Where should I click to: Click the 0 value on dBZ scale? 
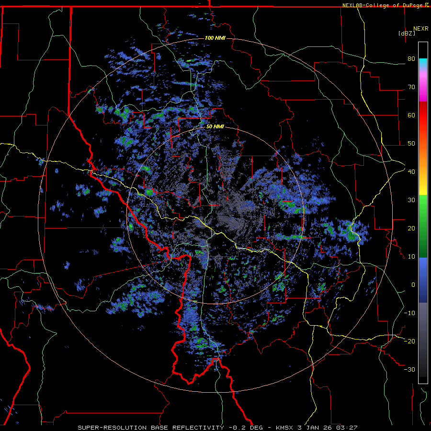[413, 285]
